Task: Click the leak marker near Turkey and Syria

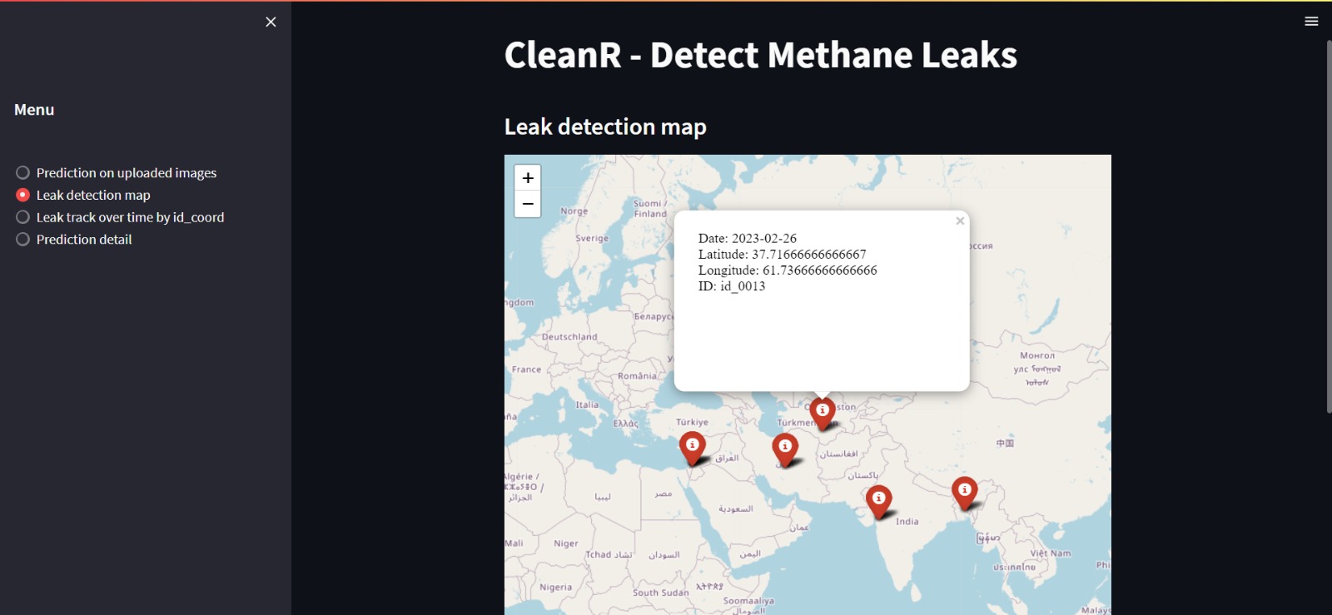Action: click(x=693, y=447)
